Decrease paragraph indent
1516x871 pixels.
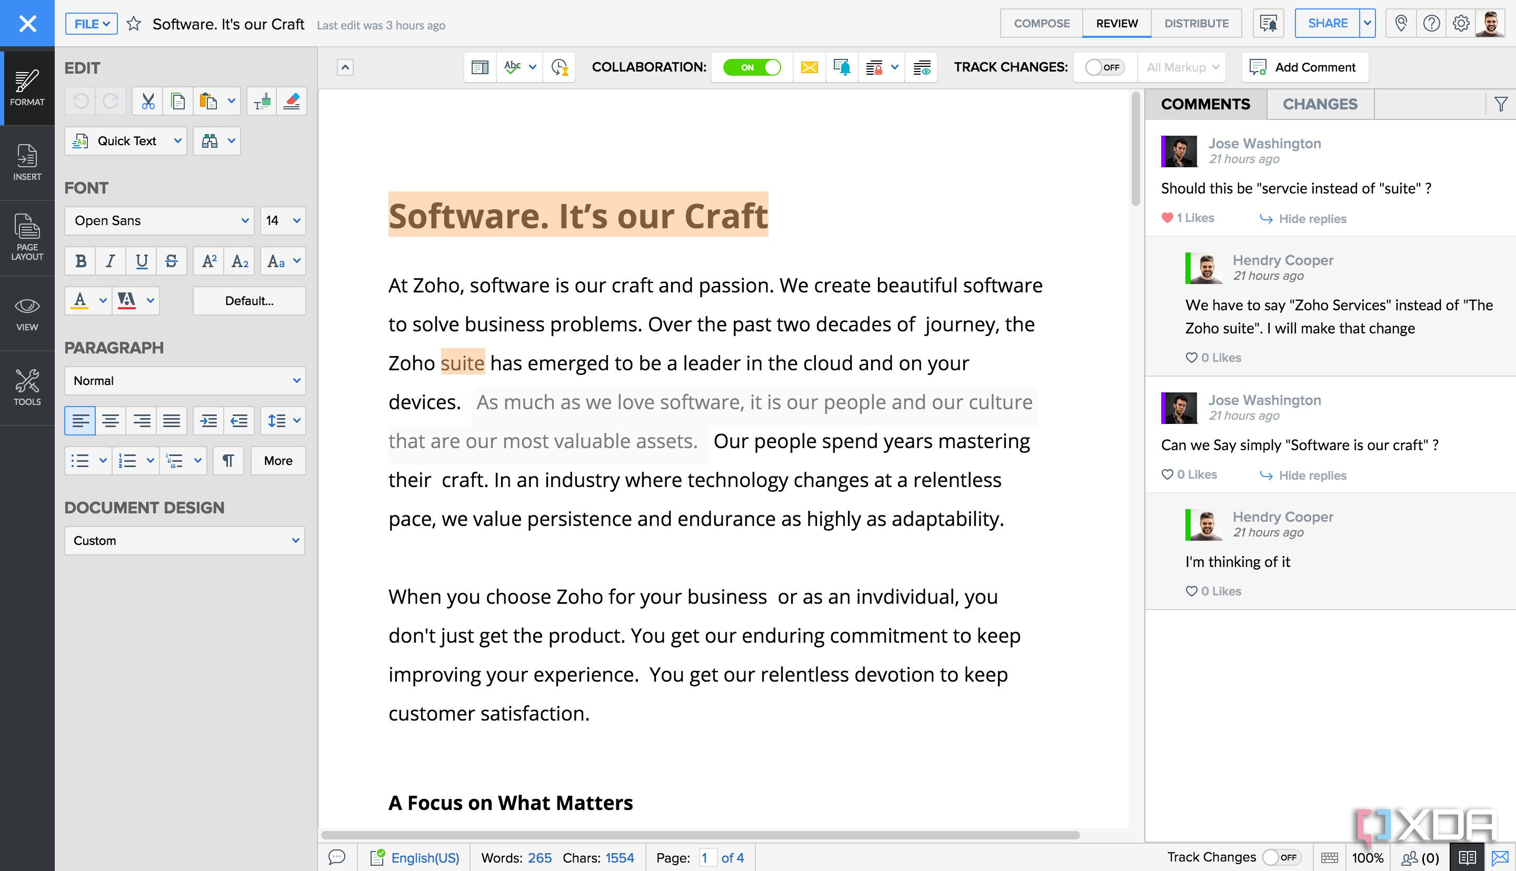pyautogui.click(x=239, y=421)
